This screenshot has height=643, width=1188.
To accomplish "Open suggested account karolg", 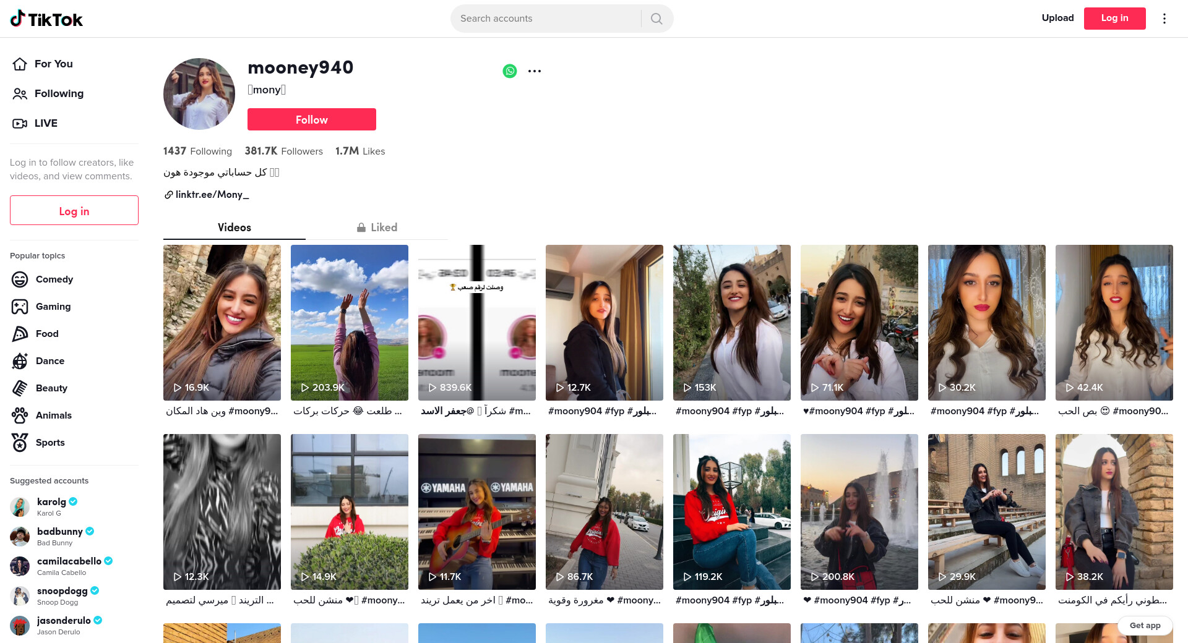I will coord(51,502).
